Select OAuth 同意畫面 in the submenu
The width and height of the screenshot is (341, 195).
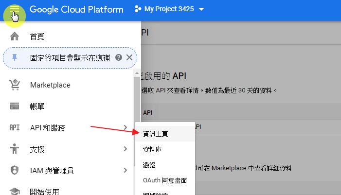[x=165, y=180]
